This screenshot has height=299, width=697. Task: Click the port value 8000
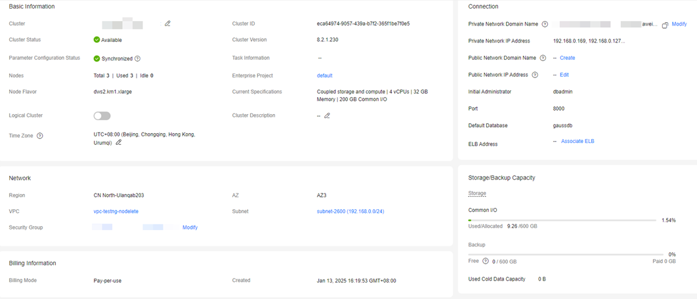click(559, 108)
